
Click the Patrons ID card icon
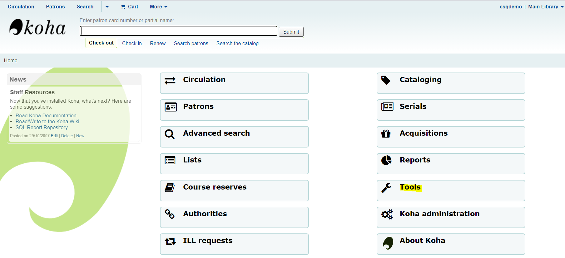click(x=171, y=107)
